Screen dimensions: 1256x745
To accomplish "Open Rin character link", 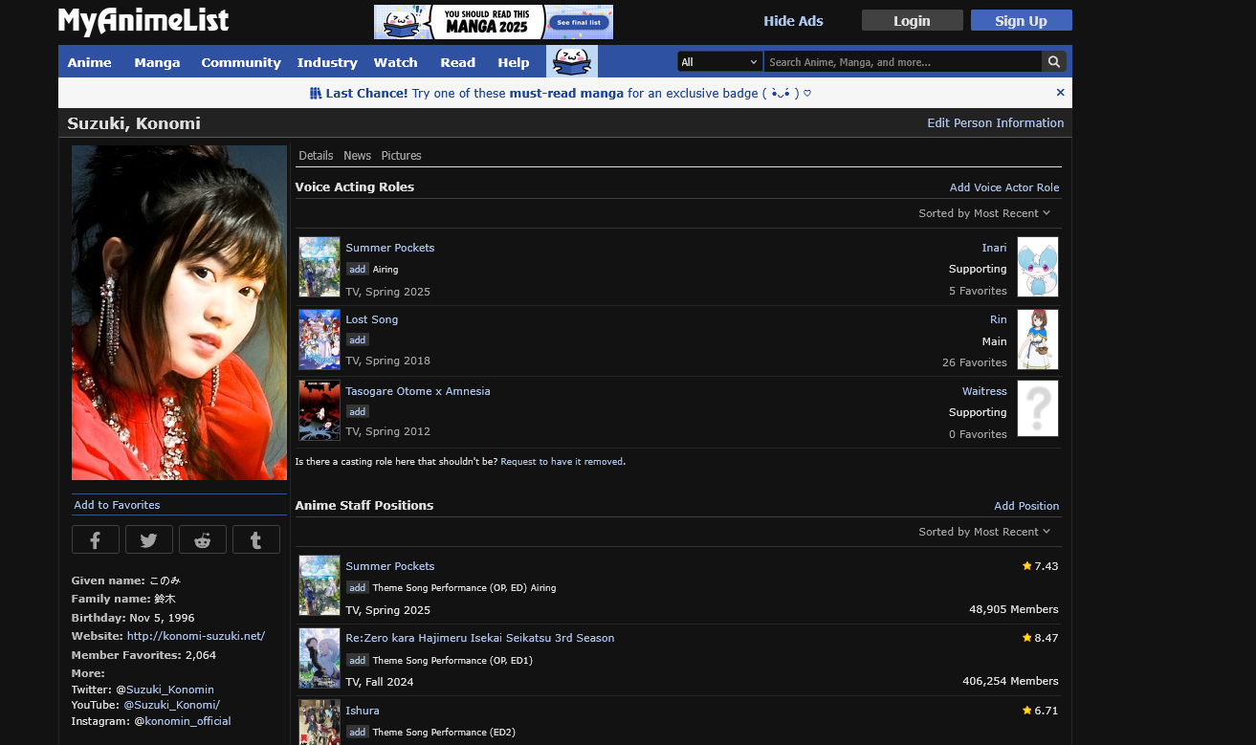I will pyautogui.click(x=999, y=319).
